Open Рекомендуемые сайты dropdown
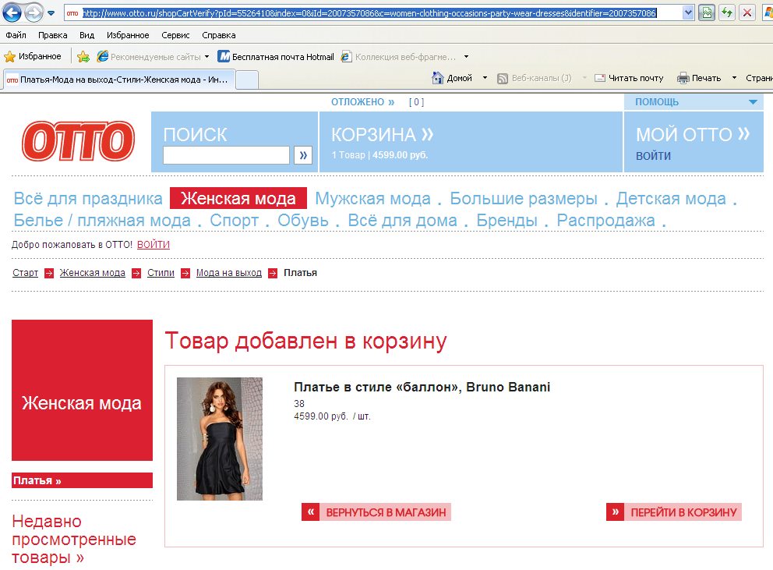The height and width of the screenshot is (570, 773). tap(154, 57)
